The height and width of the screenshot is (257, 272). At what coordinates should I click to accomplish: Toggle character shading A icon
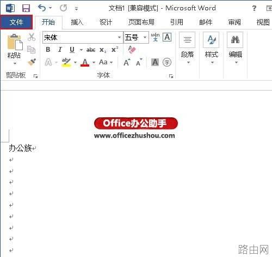tap(155, 62)
